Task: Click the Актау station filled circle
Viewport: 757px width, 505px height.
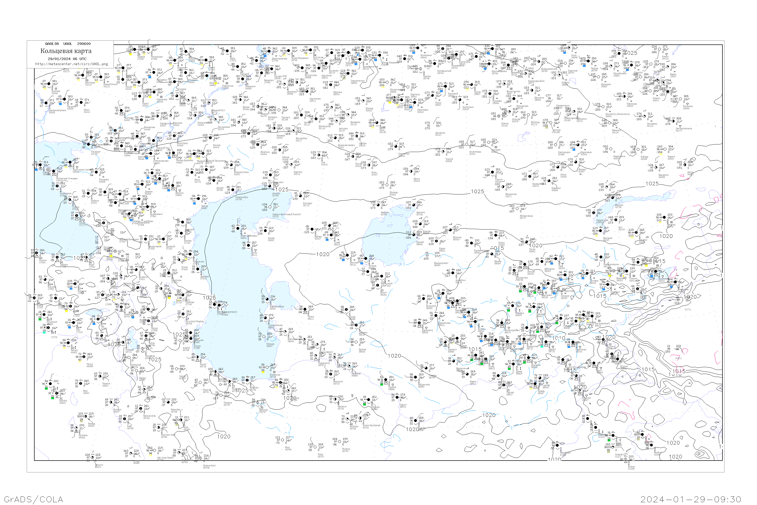Action: (249, 245)
